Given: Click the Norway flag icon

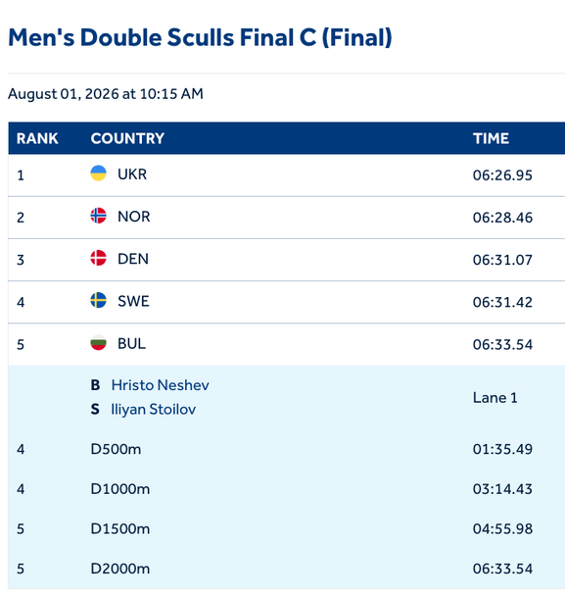Looking at the screenshot, I should click(x=98, y=216).
